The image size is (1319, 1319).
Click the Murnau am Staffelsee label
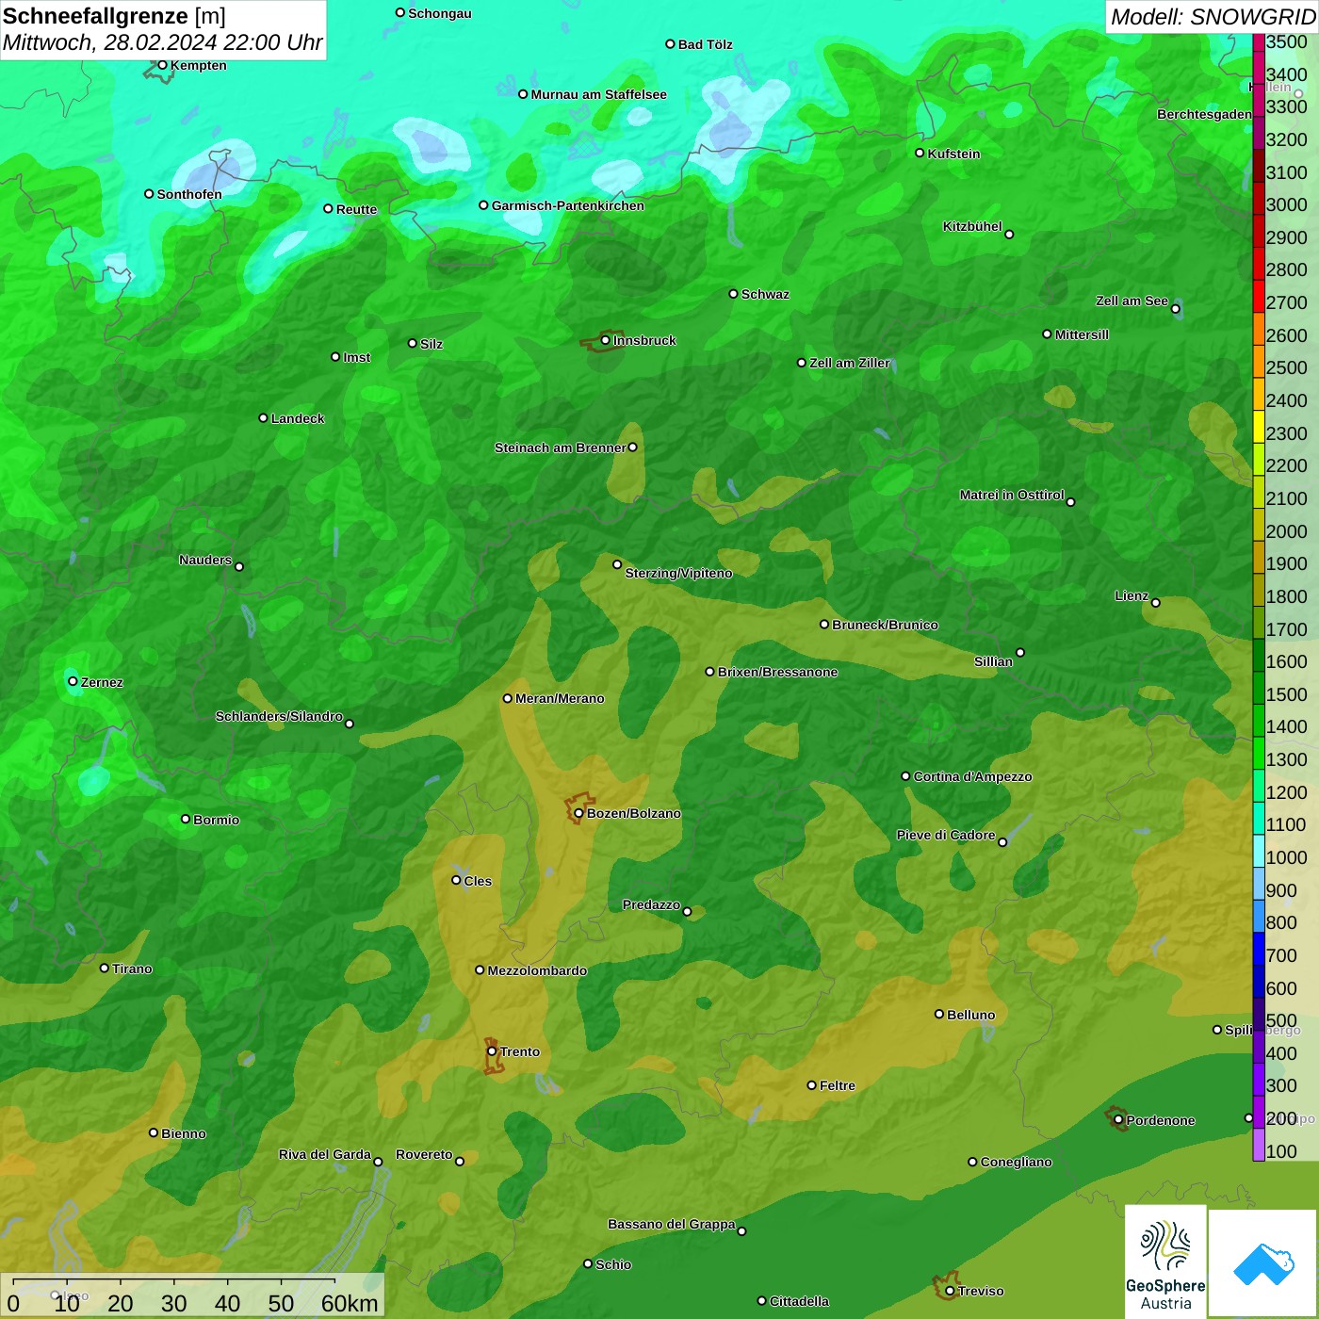click(598, 94)
